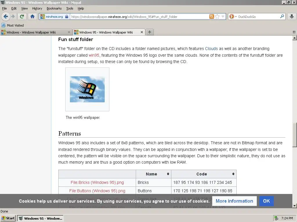The width and height of the screenshot is (297, 222).
Task: Click the Forward arrow button
Action: click(13, 16)
